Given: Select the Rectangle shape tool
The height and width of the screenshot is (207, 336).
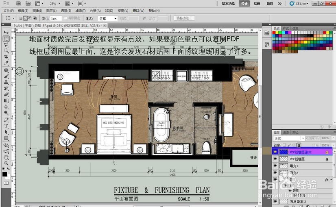Looking at the screenshot, I should pos(6,138).
